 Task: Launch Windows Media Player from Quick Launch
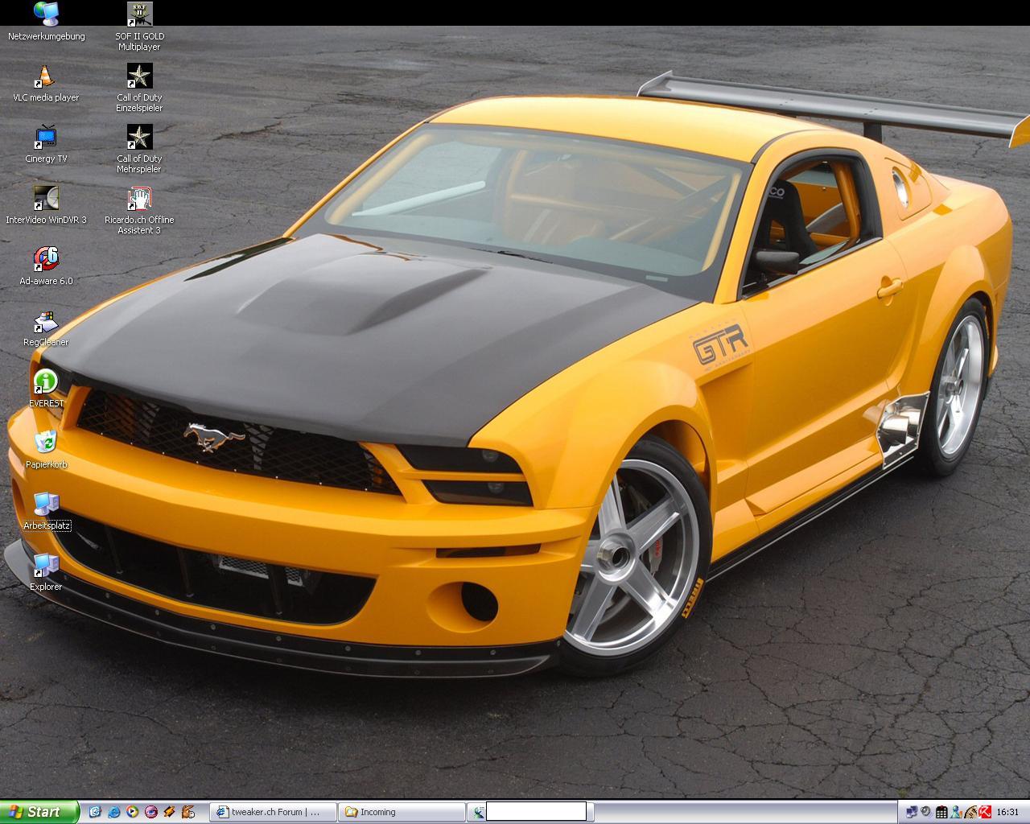click(x=133, y=812)
